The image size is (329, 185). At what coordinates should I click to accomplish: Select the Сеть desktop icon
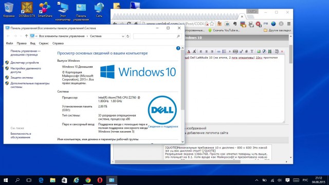(99, 10)
